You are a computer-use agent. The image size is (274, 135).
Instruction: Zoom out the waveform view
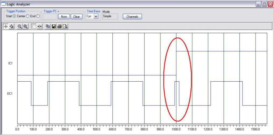coord(20,26)
